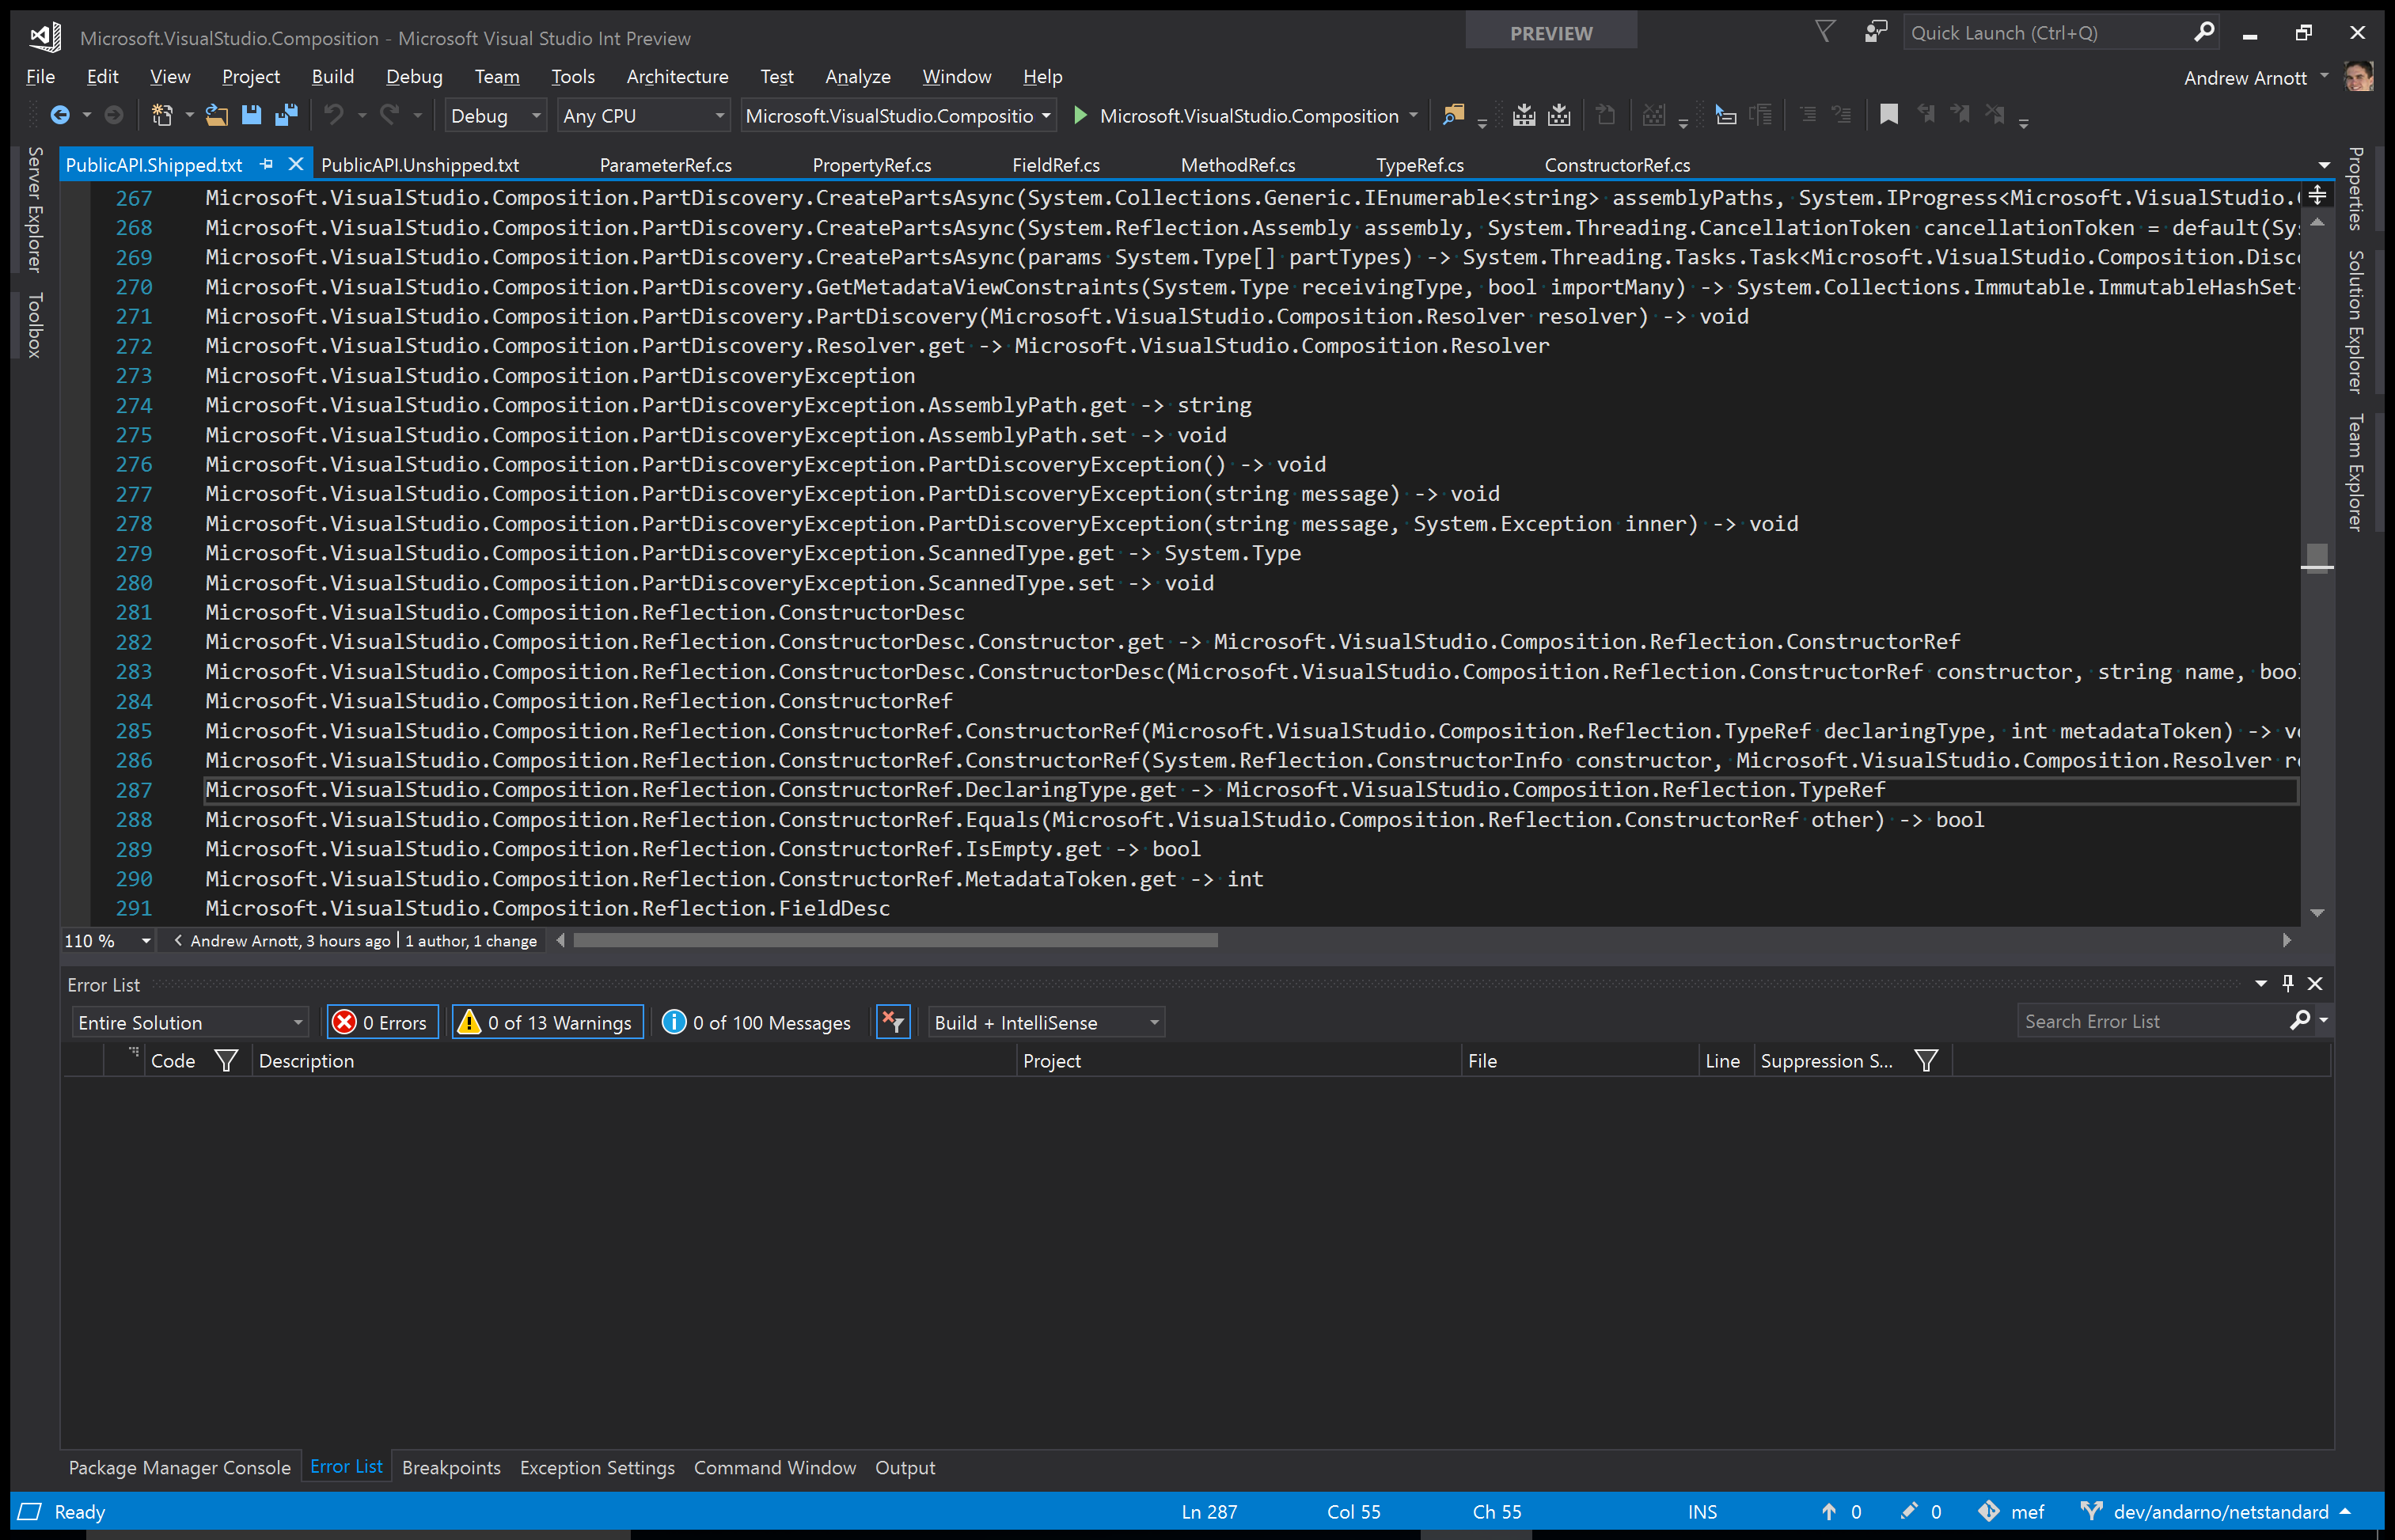Click inside the Search Error List field
Image resolution: width=2395 pixels, height=1540 pixels.
tap(2150, 1020)
